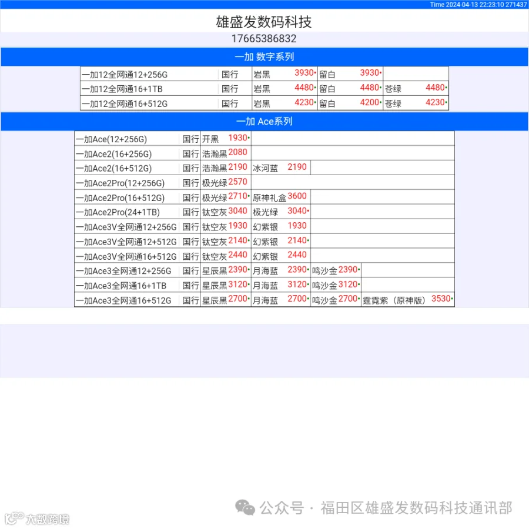Screen dimensions: 529x529
Task: Click 留白 price 3930 in 一加12 12+256G row
Action: pyautogui.click(x=370, y=73)
